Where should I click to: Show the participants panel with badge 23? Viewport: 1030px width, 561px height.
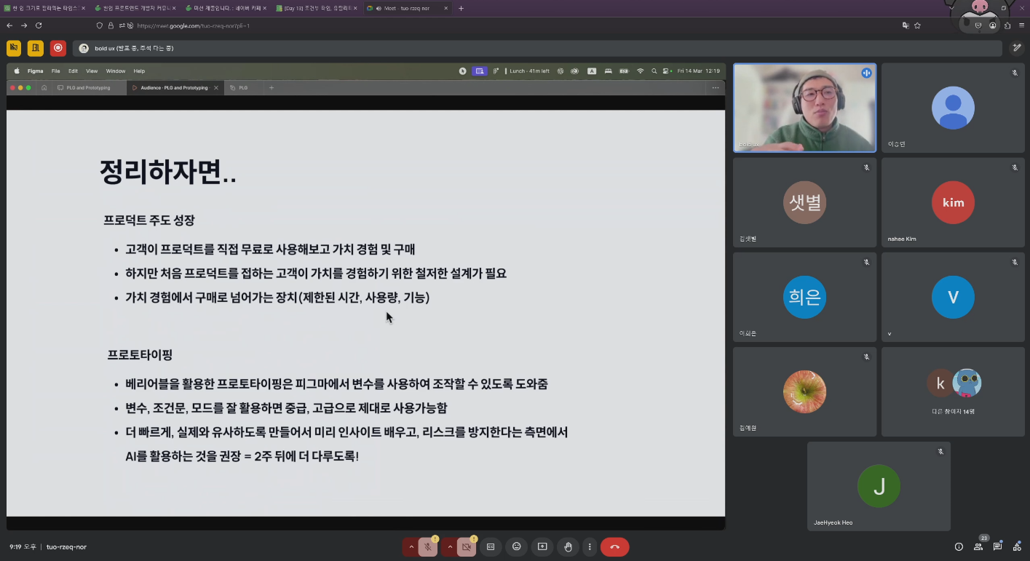pyautogui.click(x=978, y=547)
